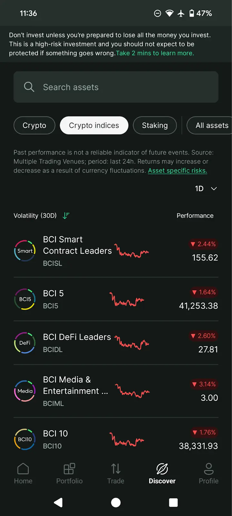Open the Portfolio tab icon
Viewport: 232px width, 516px height.
(69, 469)
